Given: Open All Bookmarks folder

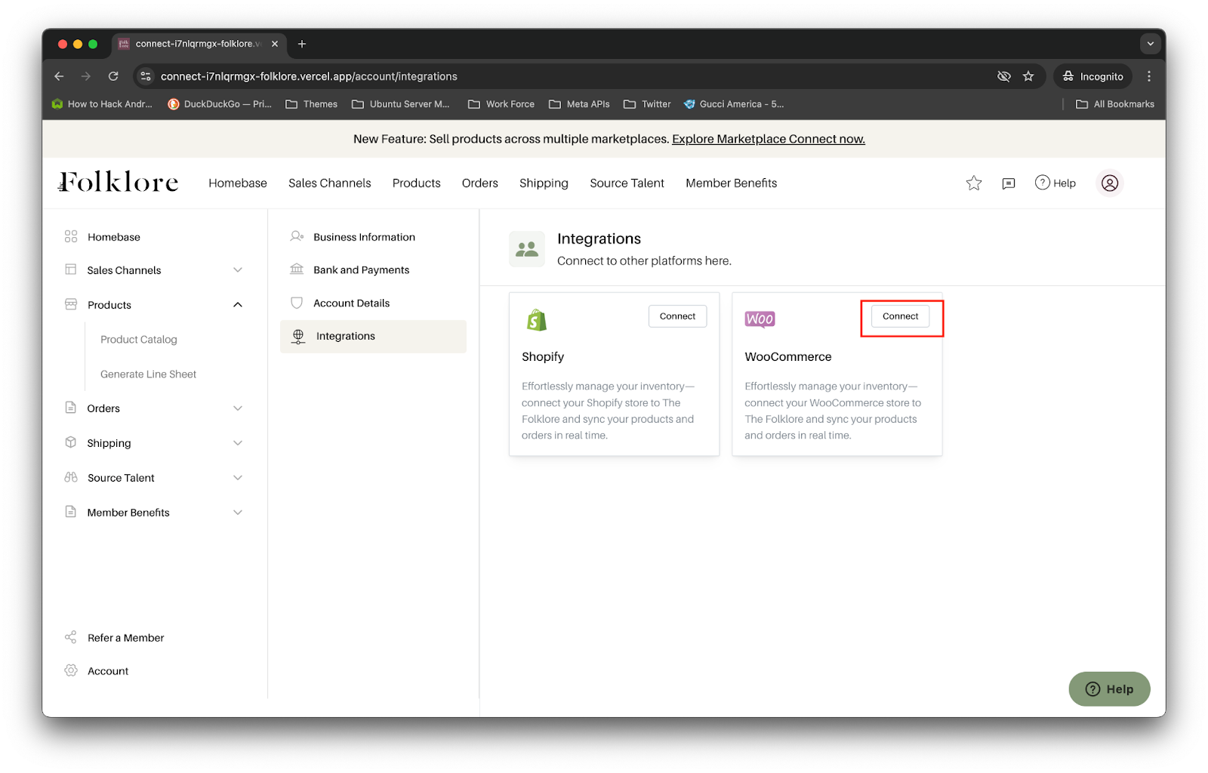Looking at the screenshot, I should point(1115,104).
